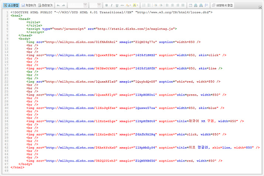Click the img line with 363BwOYkNG source
The image size is (264, 176).
click(x=124, y=68)
